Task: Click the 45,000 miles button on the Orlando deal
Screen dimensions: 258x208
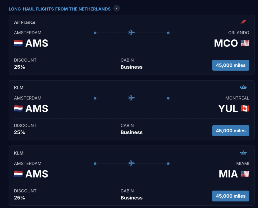Action: [x=231, y=65]
